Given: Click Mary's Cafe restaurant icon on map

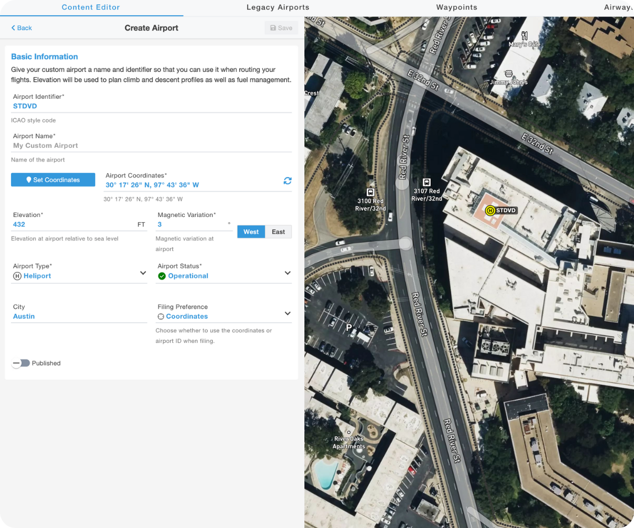Looking at the screenshot, I should tap(524, 36).
